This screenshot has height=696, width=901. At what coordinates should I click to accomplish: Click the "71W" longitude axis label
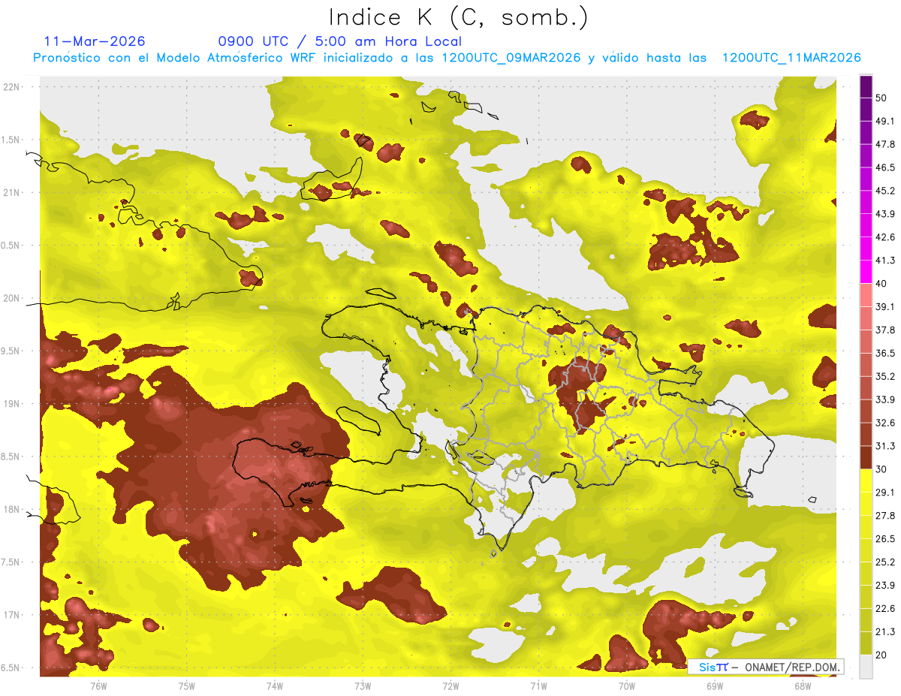(538, 686)
